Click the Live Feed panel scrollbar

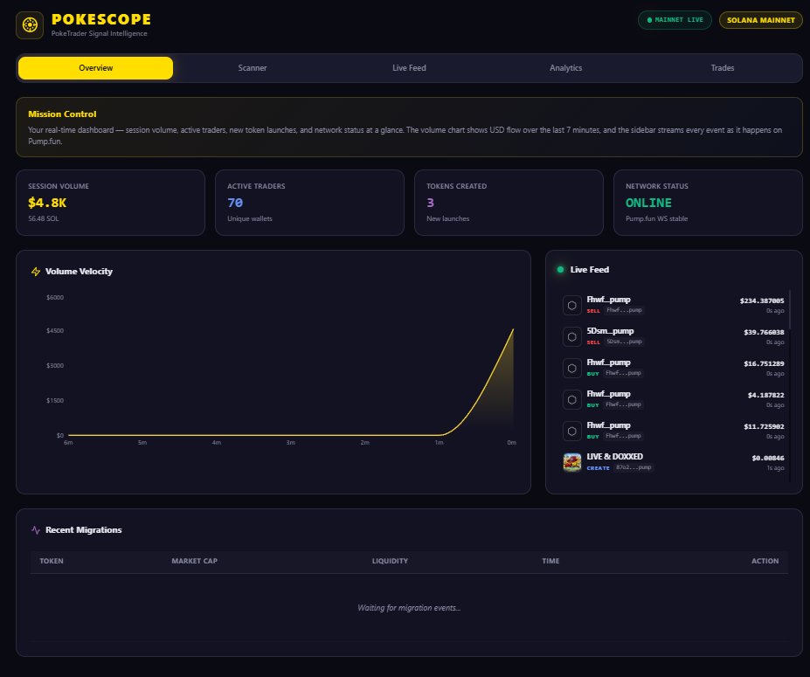(x=789, y=309)
